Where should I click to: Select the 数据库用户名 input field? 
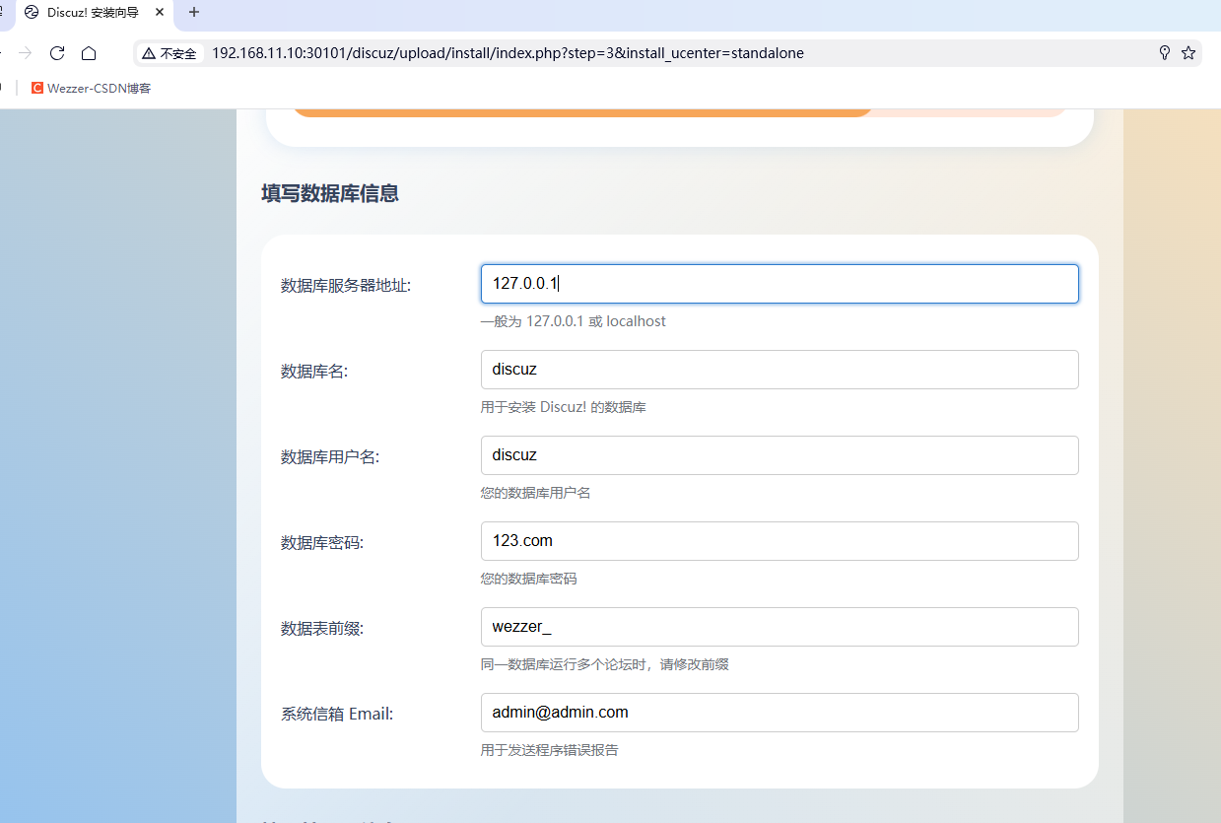pyautogui.click(x=780, y=455)
